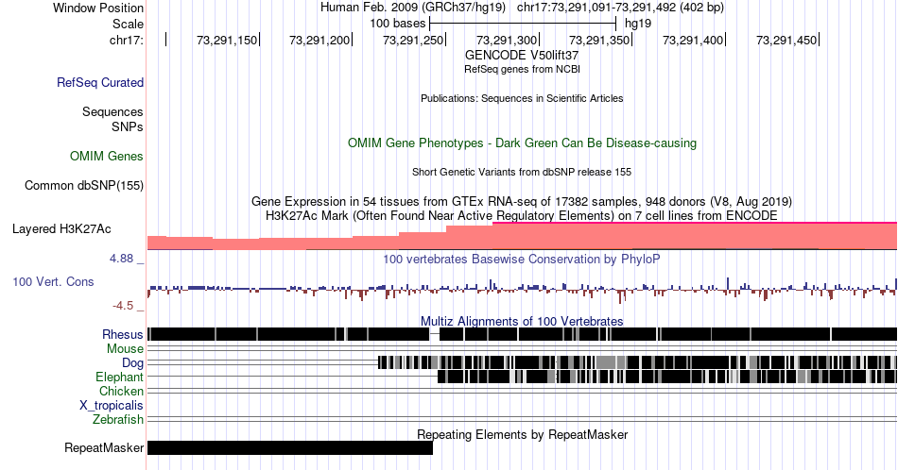Click the hg19 label beside the scale bar

[638, 24]
